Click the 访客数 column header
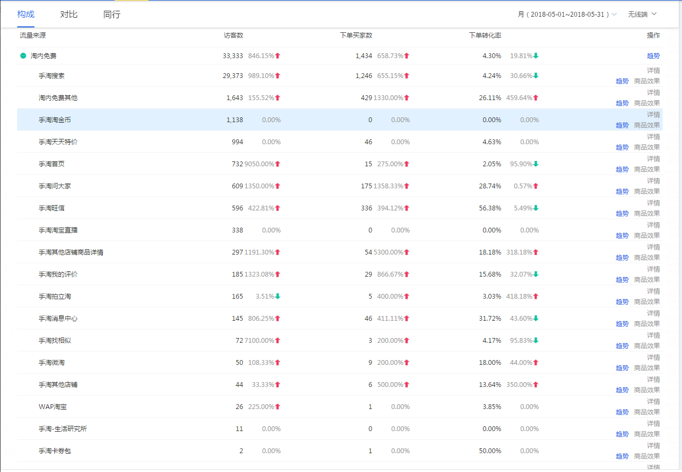This screenshot has height=472, width=682. tap(233, 36)
